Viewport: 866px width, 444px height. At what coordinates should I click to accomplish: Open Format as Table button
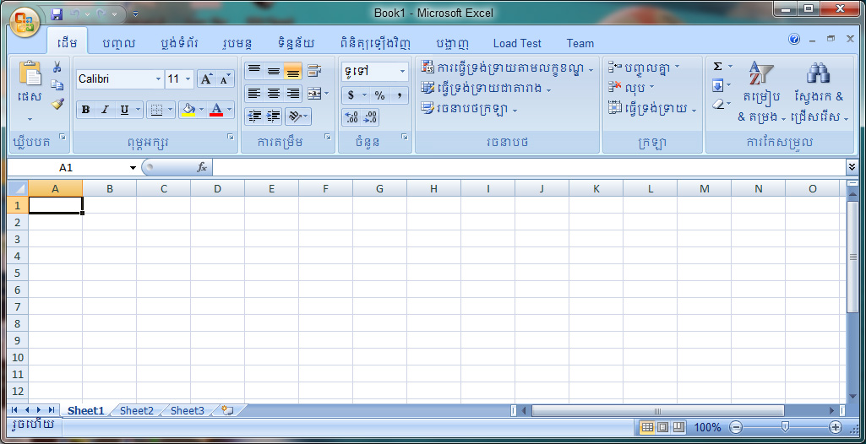coord(486,89)
